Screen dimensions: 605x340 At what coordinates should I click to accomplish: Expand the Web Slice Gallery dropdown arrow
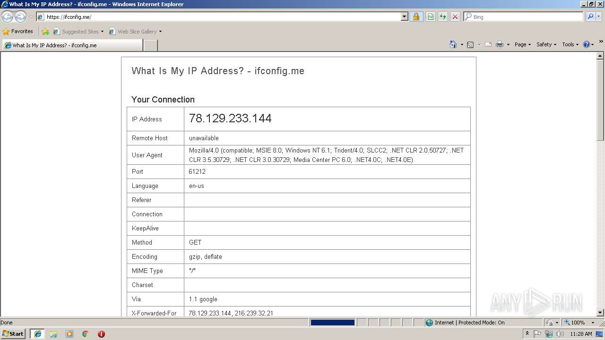pyautogui.click(x=160, y=32)
